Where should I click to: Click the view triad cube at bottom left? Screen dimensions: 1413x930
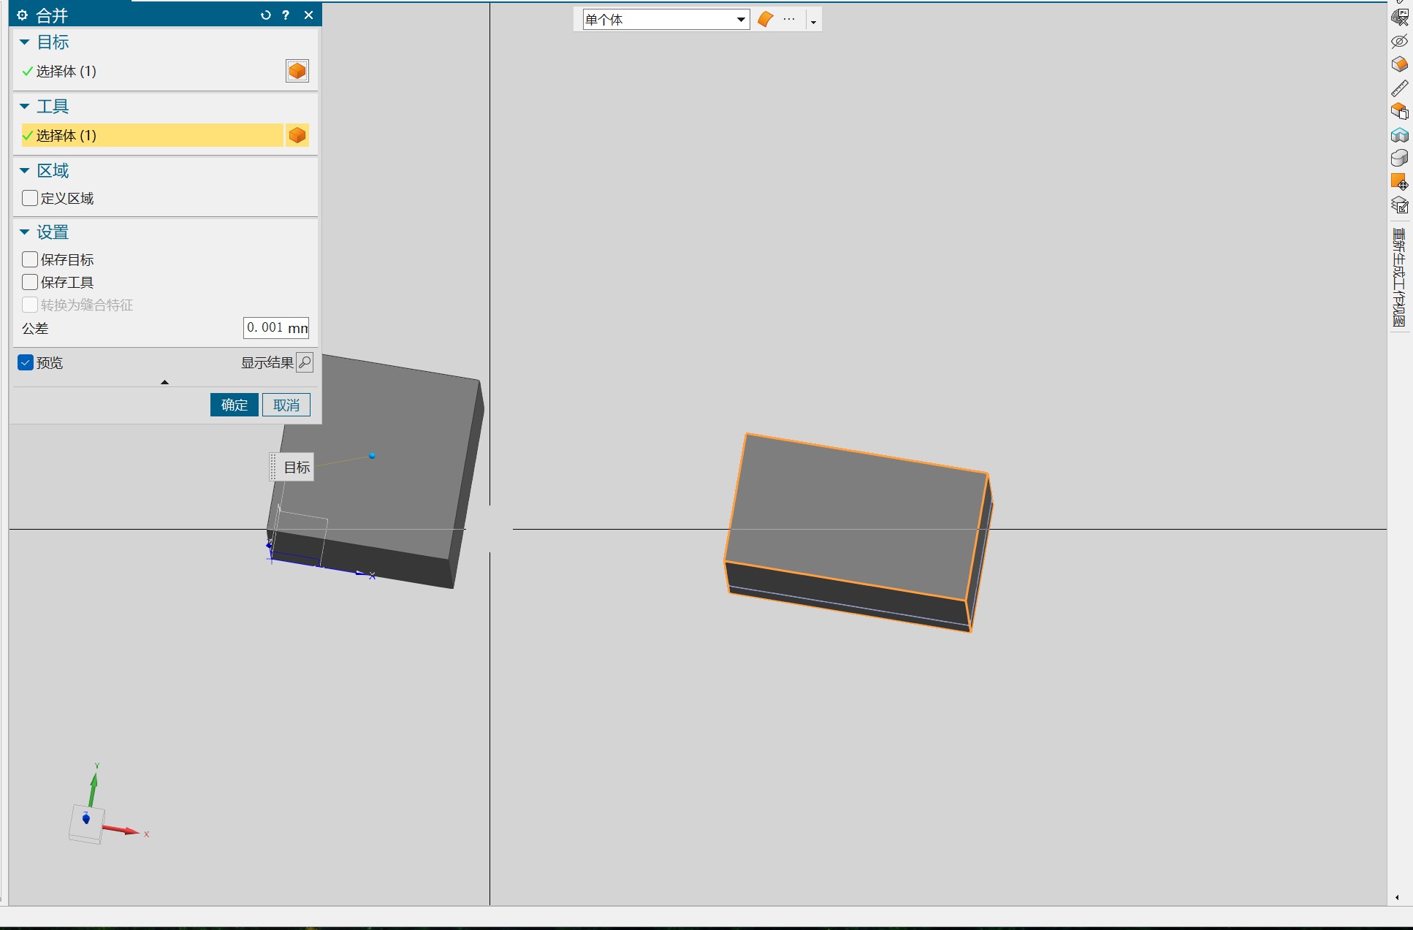pyautogui.click(x=87, y=824)
